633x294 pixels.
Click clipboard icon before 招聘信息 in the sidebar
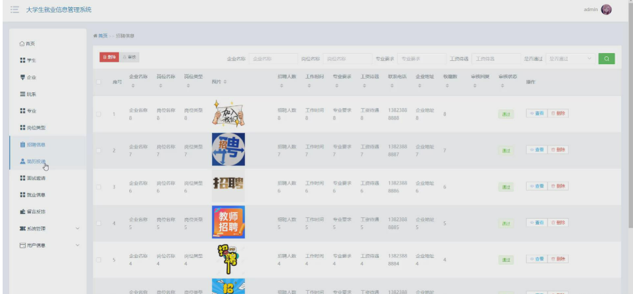pos(22,144)
